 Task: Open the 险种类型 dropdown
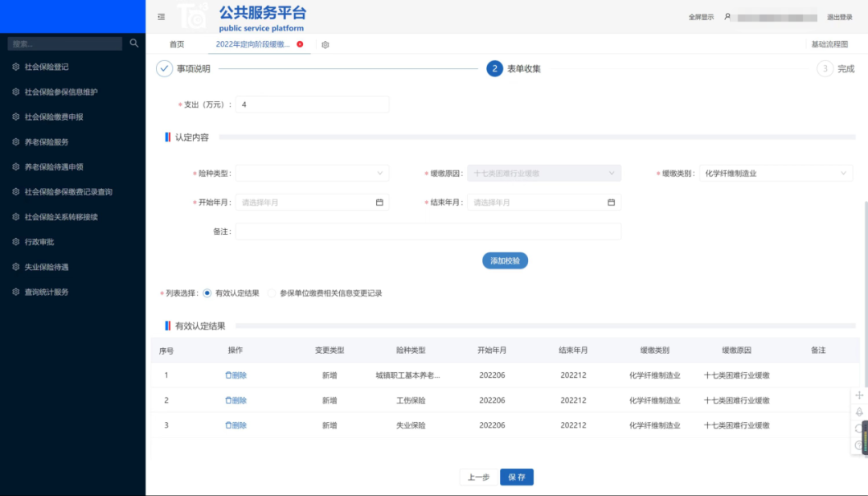(x=312, y=172)
